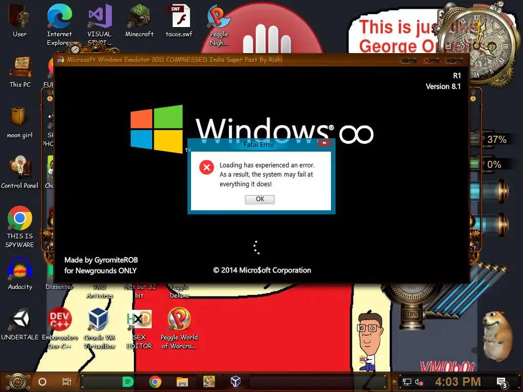Image resolution: width=523 pixels, height=392 pixels.
Task: Open Task View on the taskbar
Action: pos(67,382)
